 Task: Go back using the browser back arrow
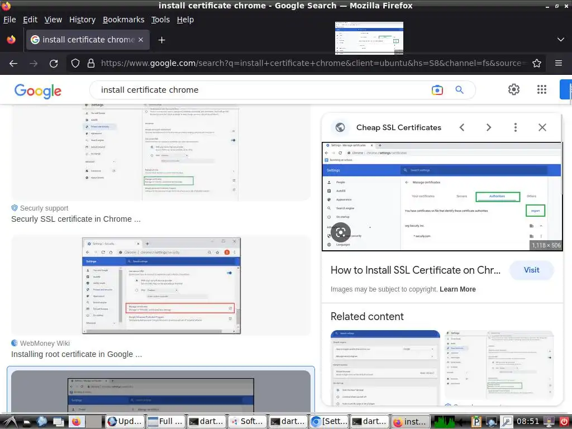pos(13,64)
